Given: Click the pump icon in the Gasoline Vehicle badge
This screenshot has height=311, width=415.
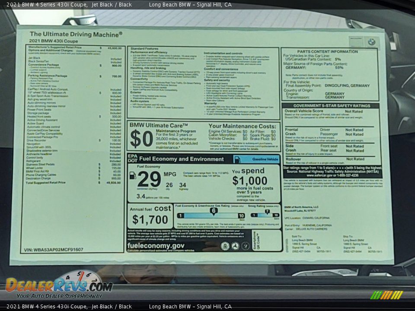Looking at the screenshot, I should tap(237, 159).
